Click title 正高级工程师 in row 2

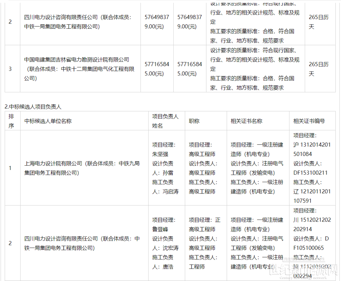click(x=204, y=225)
